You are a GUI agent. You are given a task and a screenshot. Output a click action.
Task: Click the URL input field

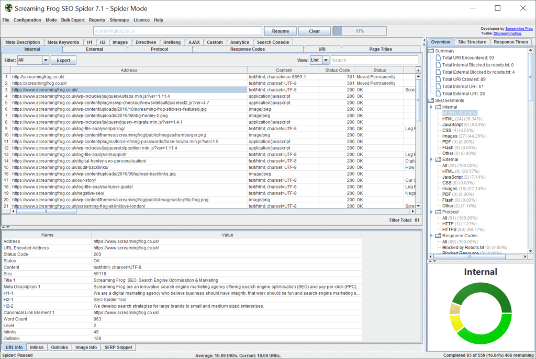(x=177, y=31)
